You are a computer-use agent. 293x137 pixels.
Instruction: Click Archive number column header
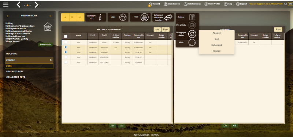(x=116, y=36)
